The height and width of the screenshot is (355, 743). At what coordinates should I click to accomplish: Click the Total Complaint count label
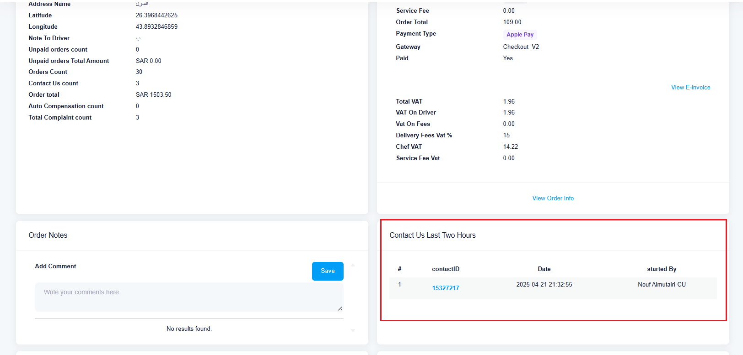60,118
